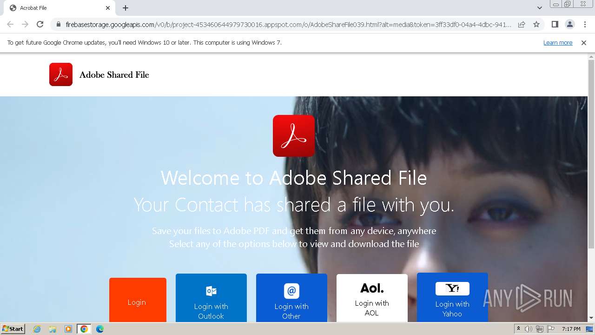Viewport: 595px width, 335px height.
Task: Open the Learn more link
Action: [558, 42]
